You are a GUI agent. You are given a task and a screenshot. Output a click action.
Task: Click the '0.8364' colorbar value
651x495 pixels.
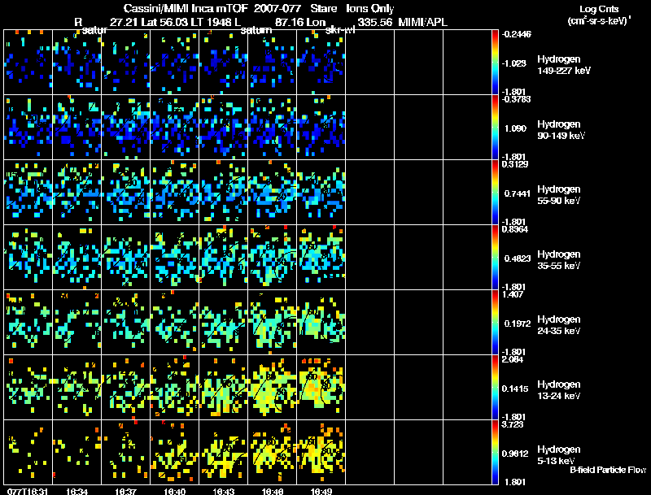click(x=515, y=230)
